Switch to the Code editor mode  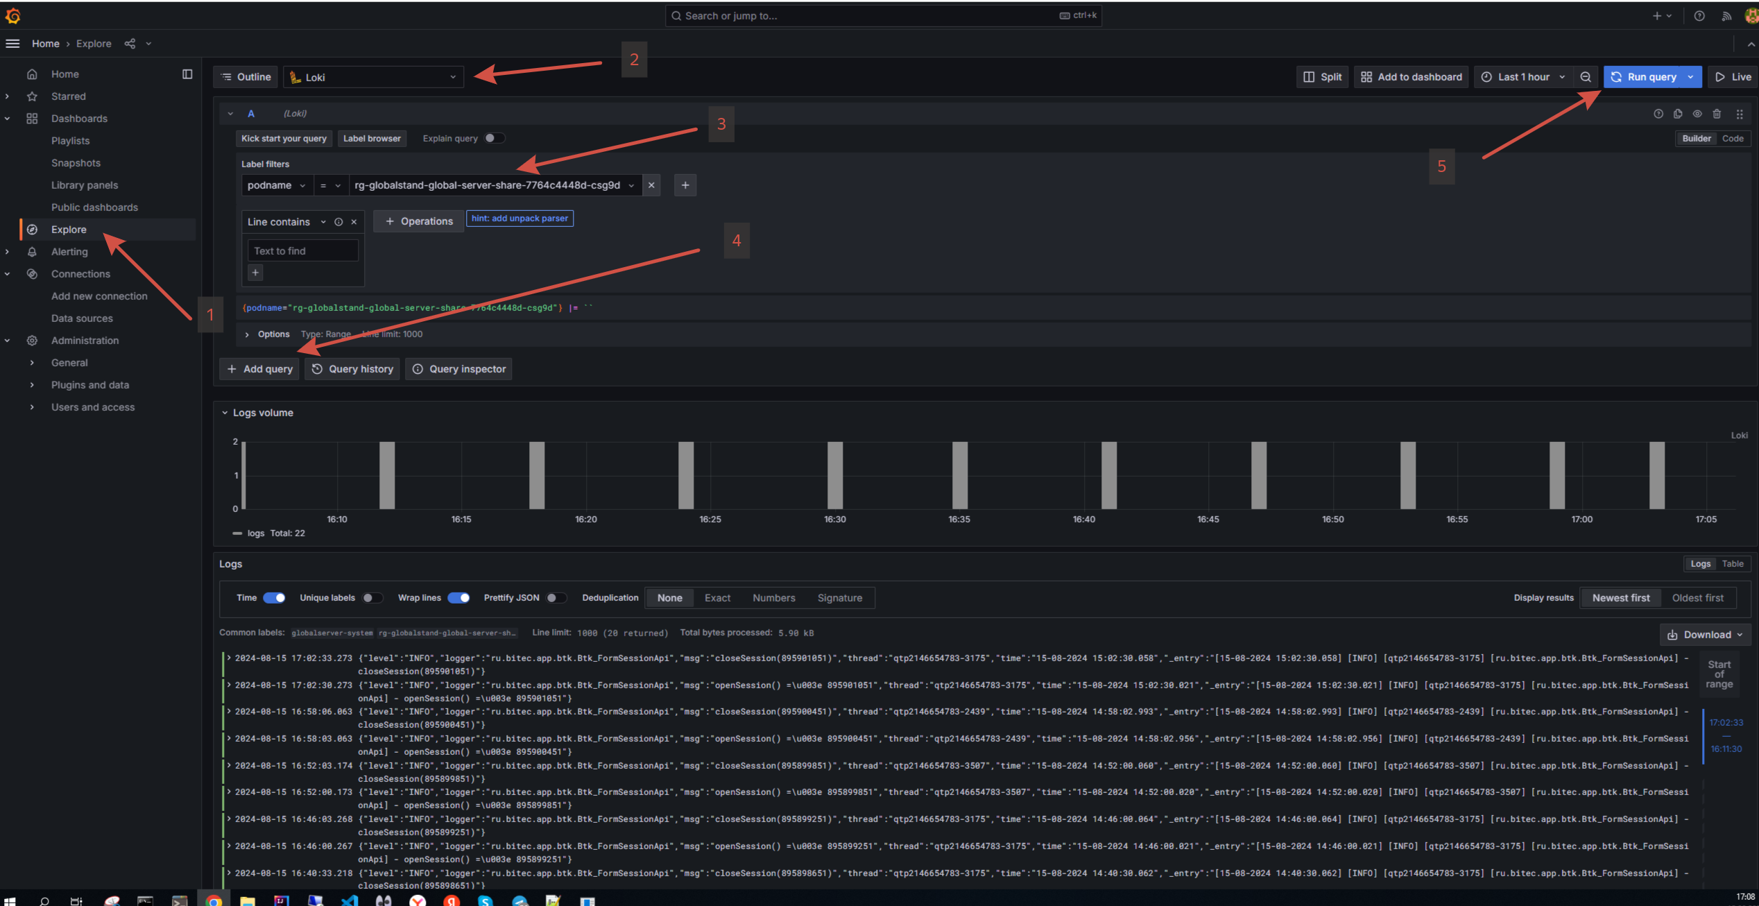(1732, 138)
